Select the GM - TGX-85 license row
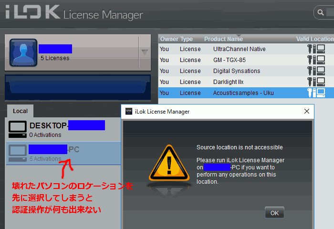 tap(246, 60)
